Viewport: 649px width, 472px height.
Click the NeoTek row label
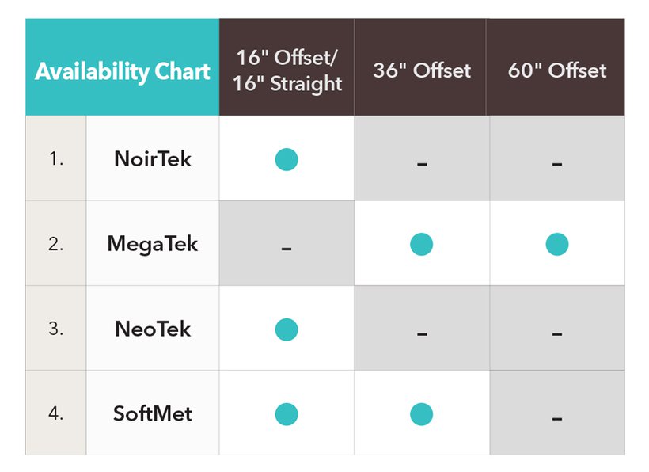[x=153, y=329]
